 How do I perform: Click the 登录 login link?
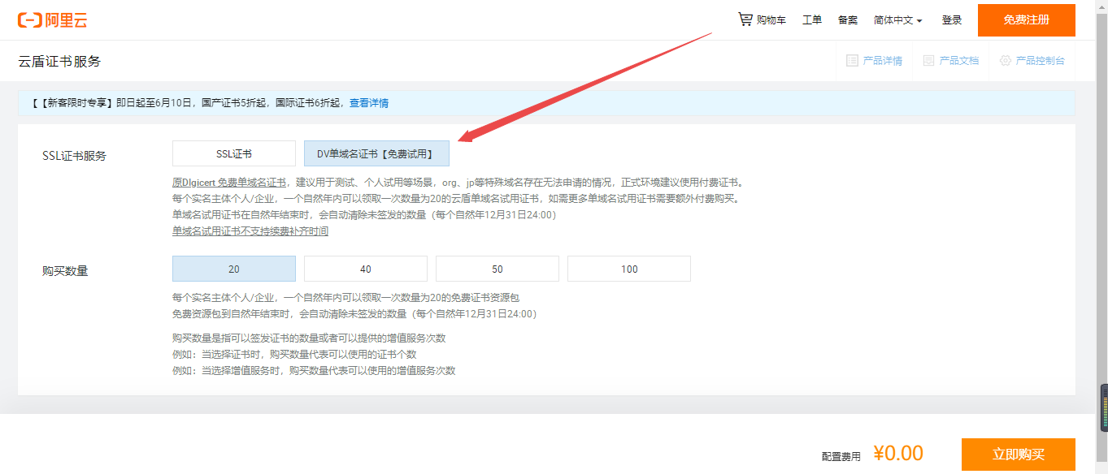click(x=952, y=20)
